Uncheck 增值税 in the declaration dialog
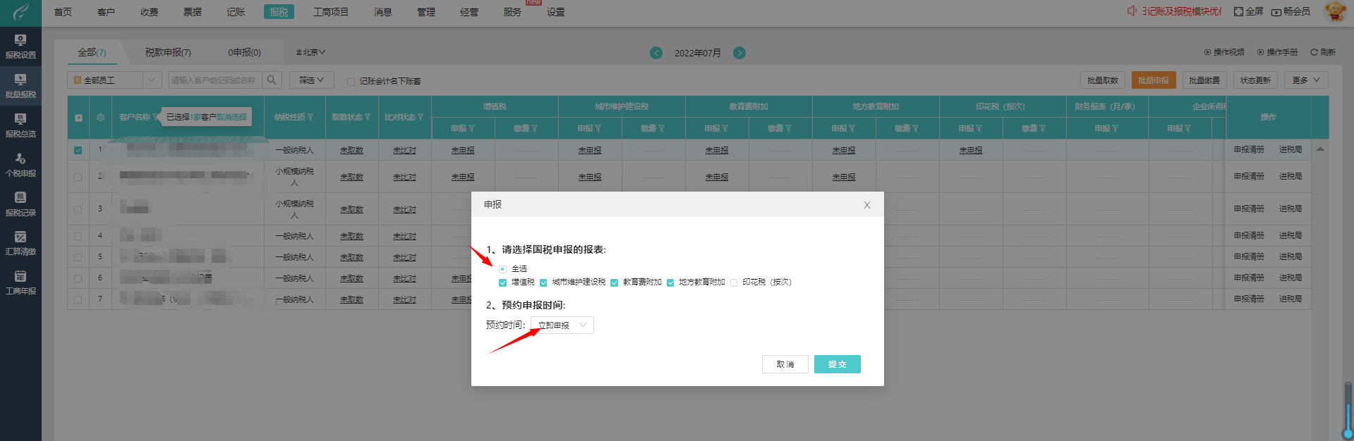1354x441 pixels. click(x=502, y=282)
